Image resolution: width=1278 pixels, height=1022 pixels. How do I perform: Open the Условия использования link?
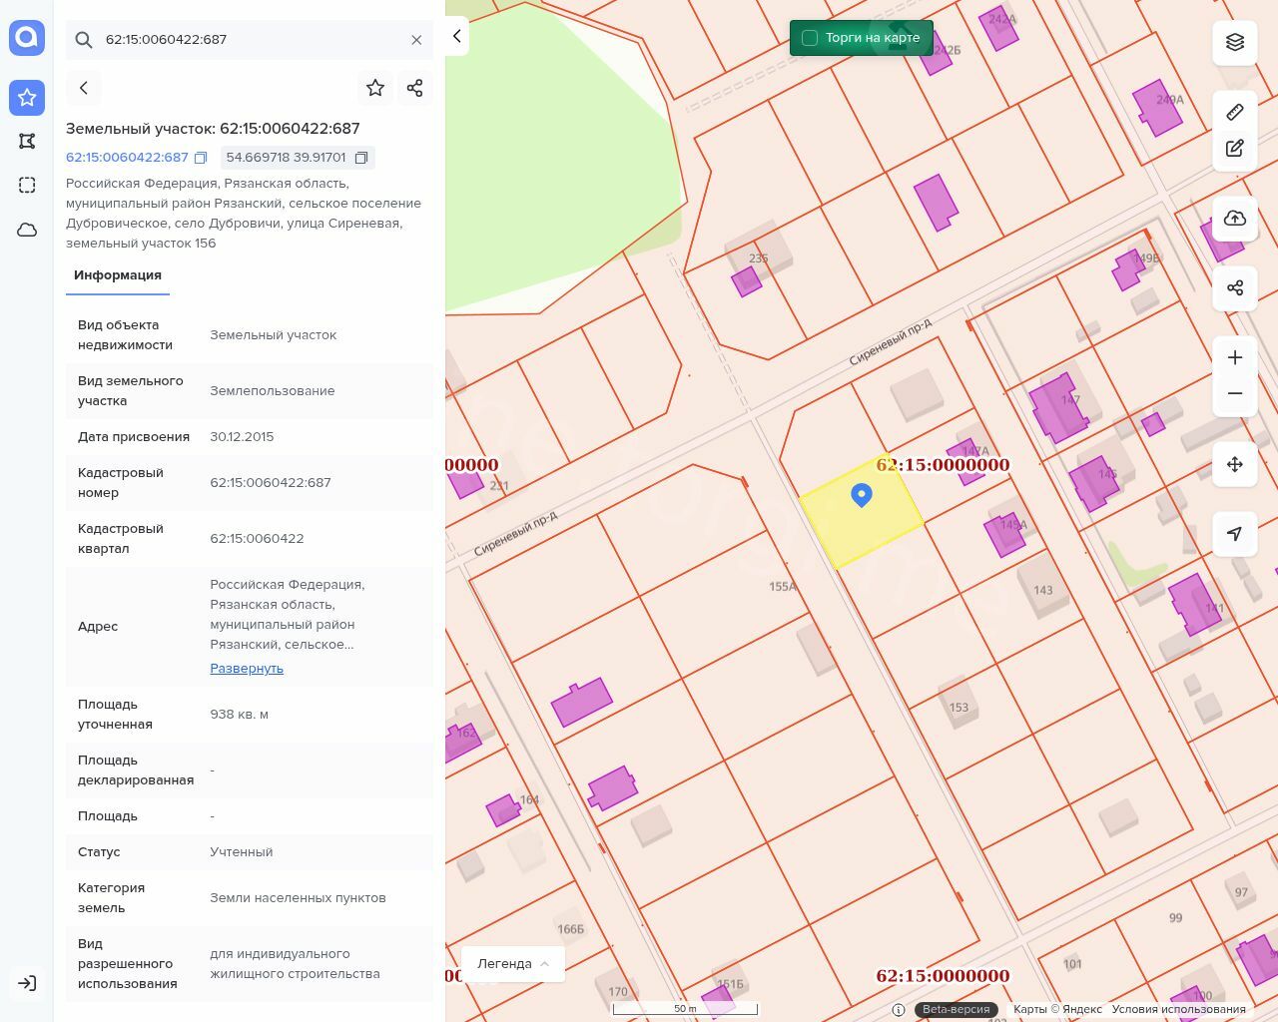coord(1178,1009)
